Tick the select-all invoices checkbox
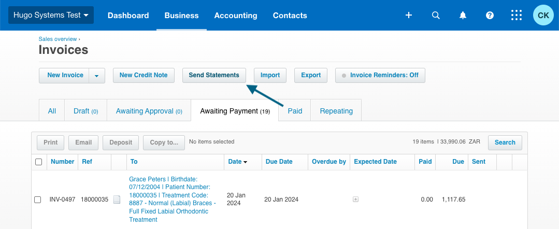 click(x=38, y=162)
